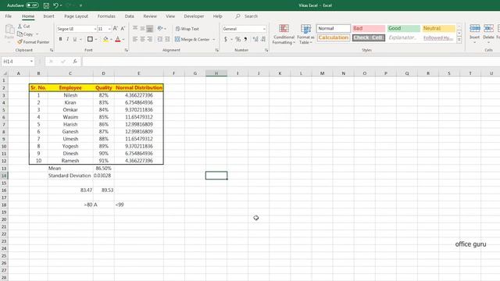Click the Save icon in title bar
Viewport: 500px width, 281px height.
coord(46,5)
